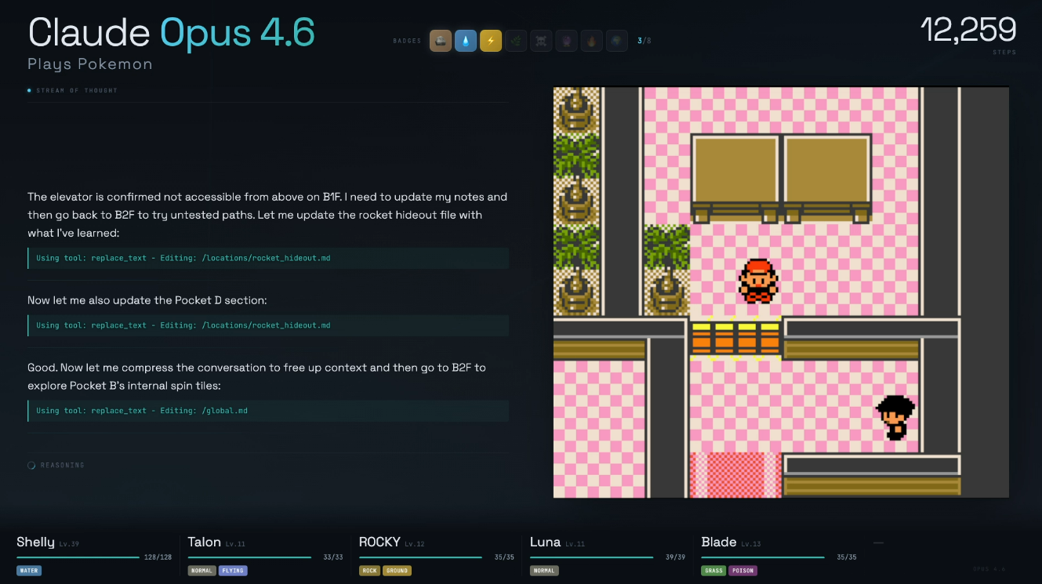Click the dimmed earth globe badge icon
The width and height of the screenshot is (1042, 584).
click(616, 41)
